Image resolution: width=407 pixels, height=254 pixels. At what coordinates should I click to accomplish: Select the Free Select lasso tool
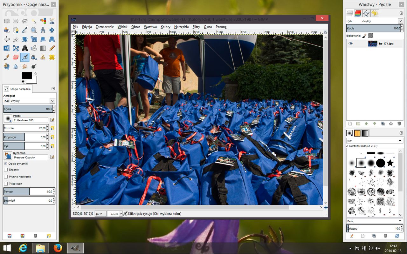pos(25,21)
